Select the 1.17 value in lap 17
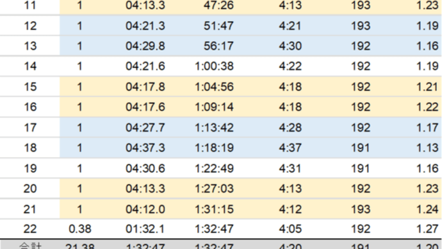The height and width of the screenshot is (249, 442). [427, 128]
